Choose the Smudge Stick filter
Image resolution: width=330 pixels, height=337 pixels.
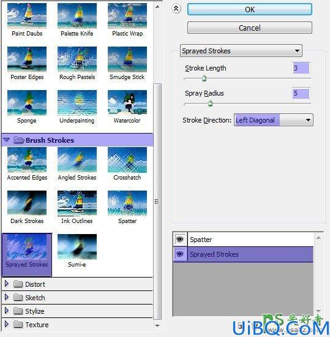point(127,59)
